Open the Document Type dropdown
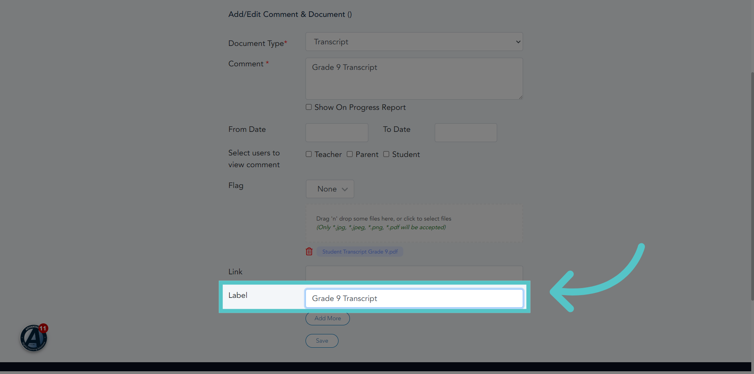 (x=414, y=42)
